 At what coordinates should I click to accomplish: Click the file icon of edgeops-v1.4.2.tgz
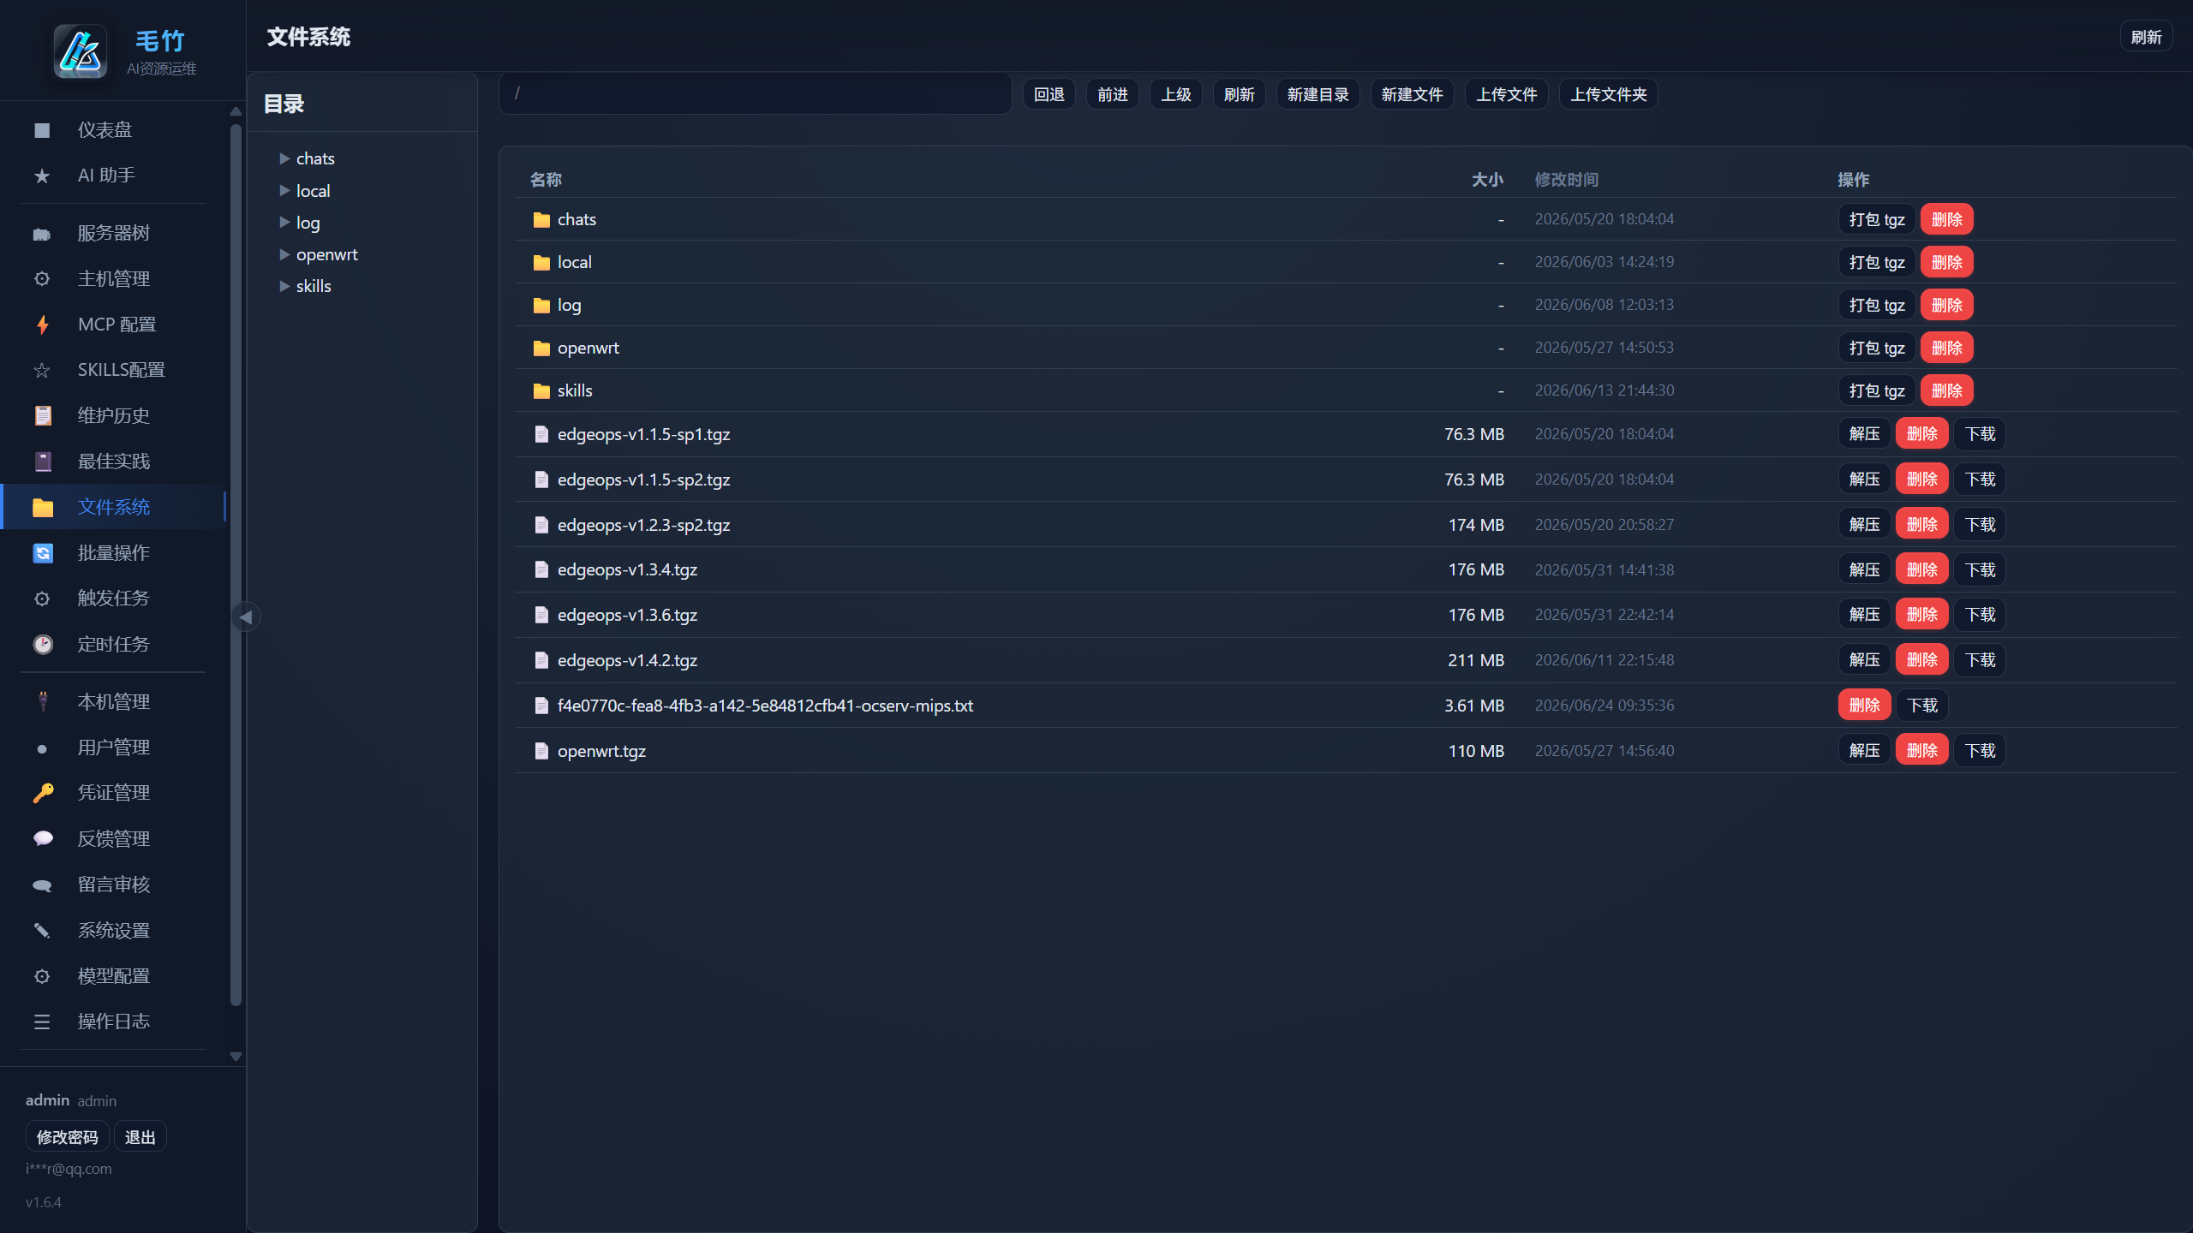[x=541, y=660]
